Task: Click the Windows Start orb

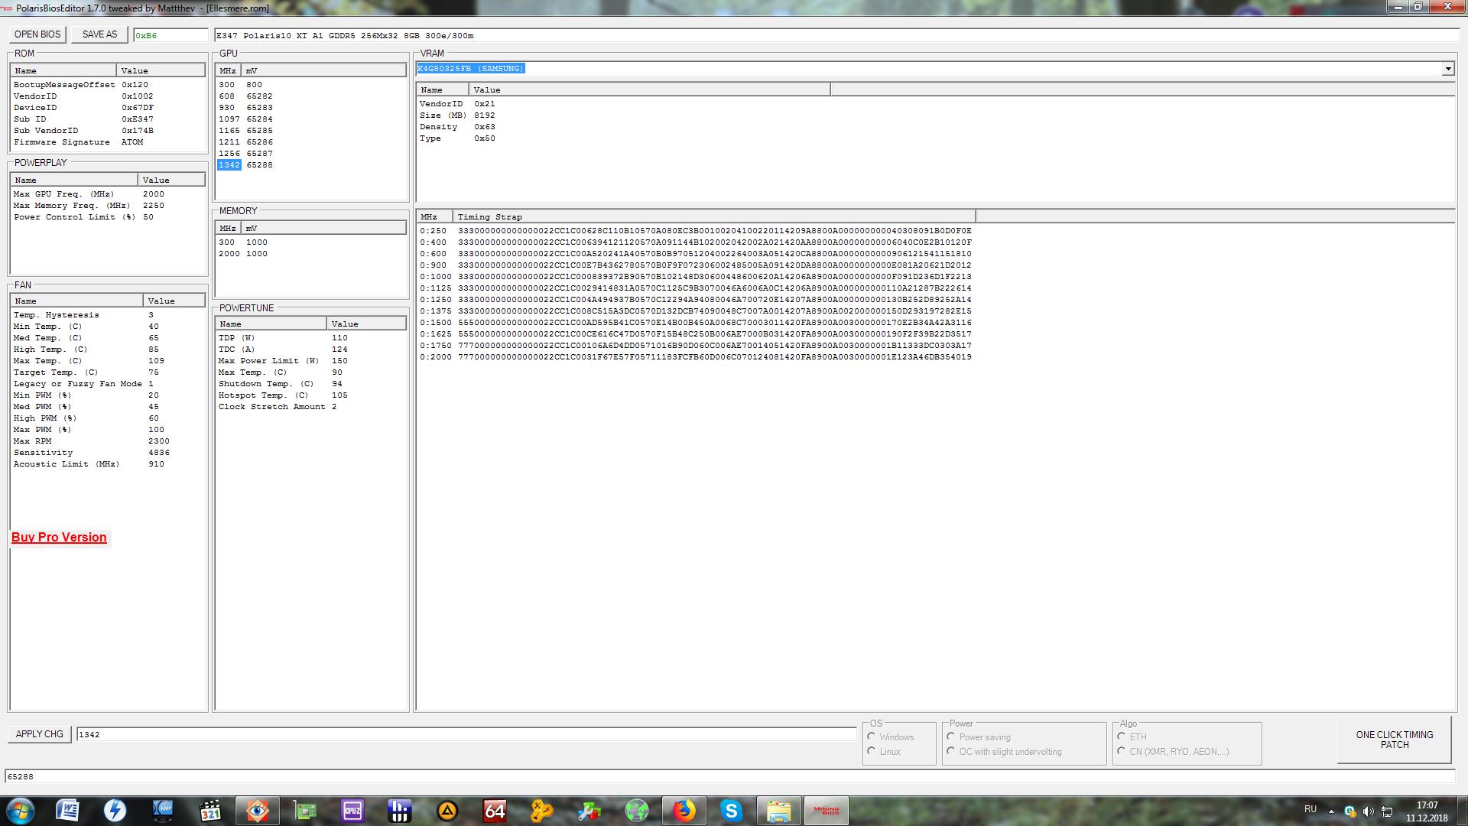Action: pos(21,811)
